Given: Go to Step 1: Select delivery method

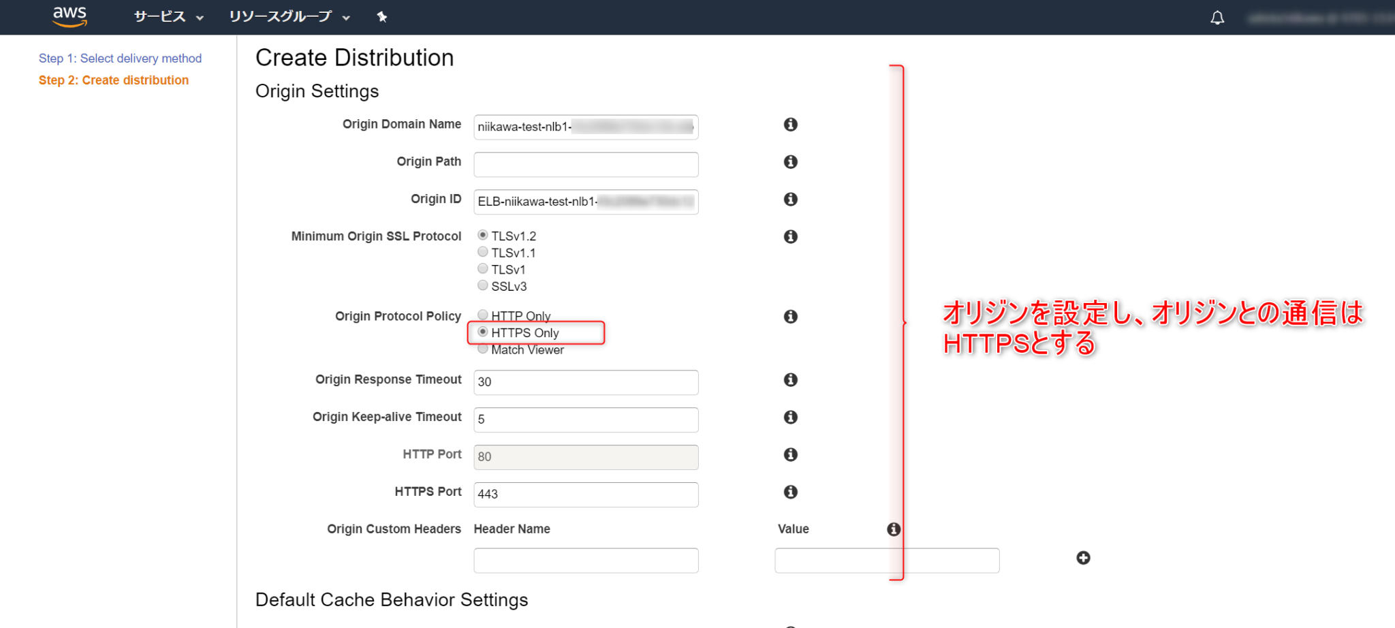Looking at the screenshot, I should point(120,58).
